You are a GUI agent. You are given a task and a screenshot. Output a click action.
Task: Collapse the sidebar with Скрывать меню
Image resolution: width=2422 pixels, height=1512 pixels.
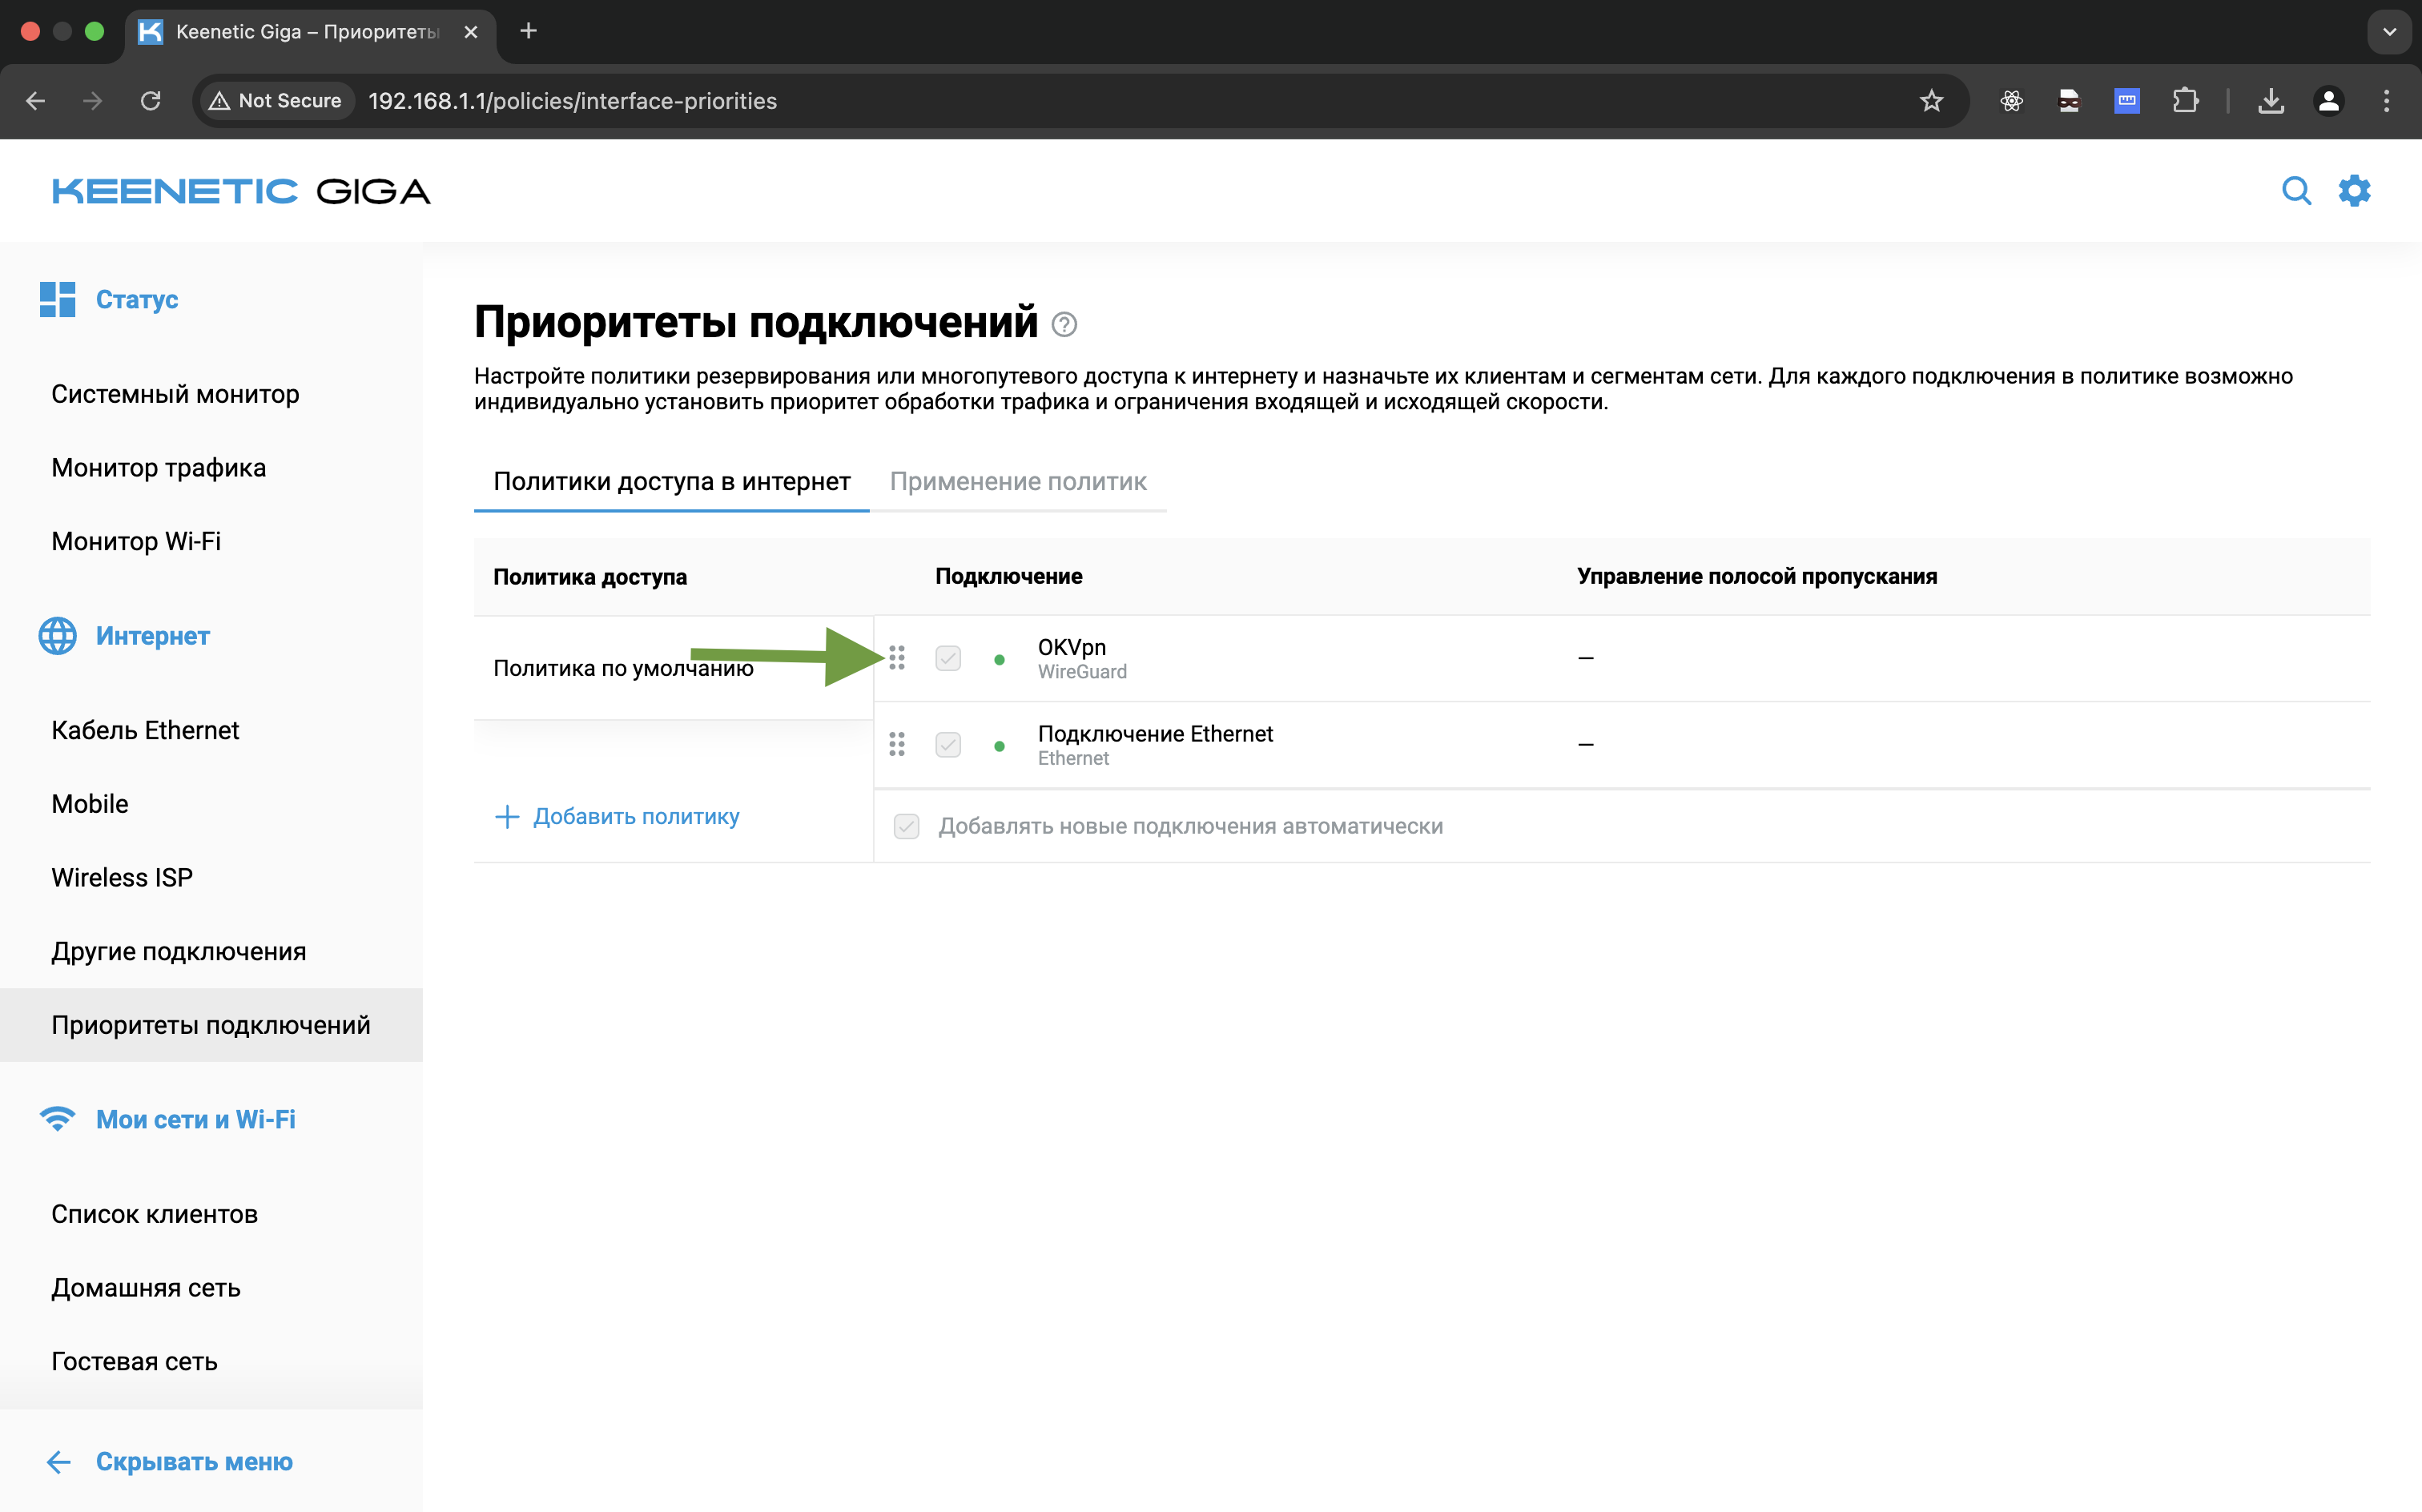point(194,1461)
